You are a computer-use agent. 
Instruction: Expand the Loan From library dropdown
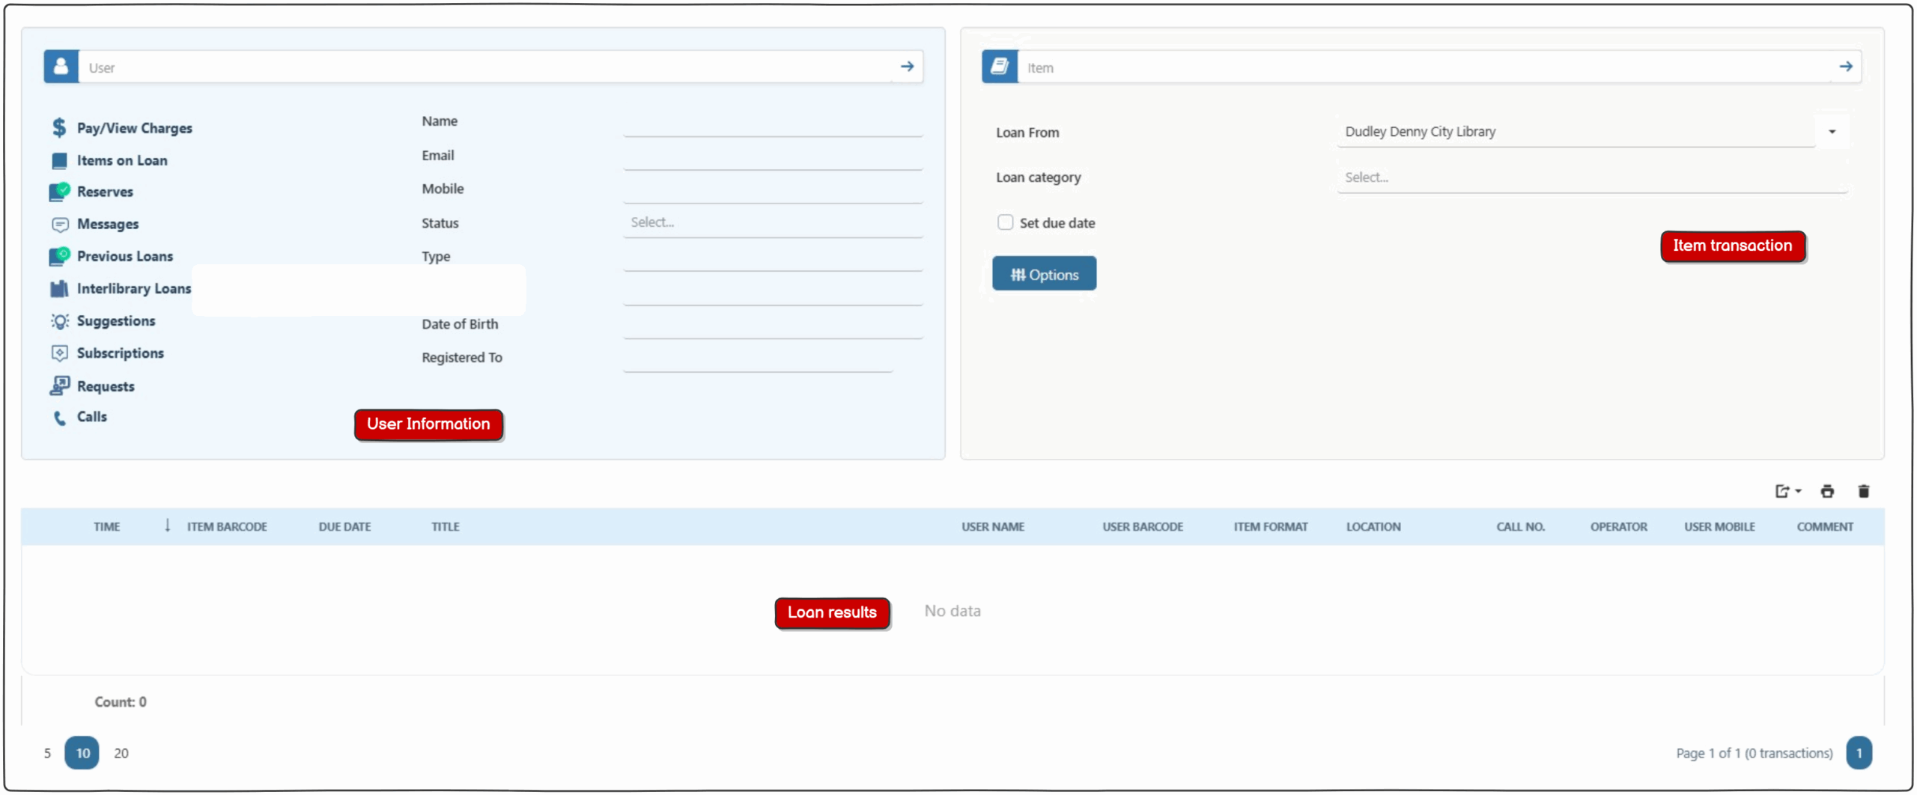(1832, 132)
